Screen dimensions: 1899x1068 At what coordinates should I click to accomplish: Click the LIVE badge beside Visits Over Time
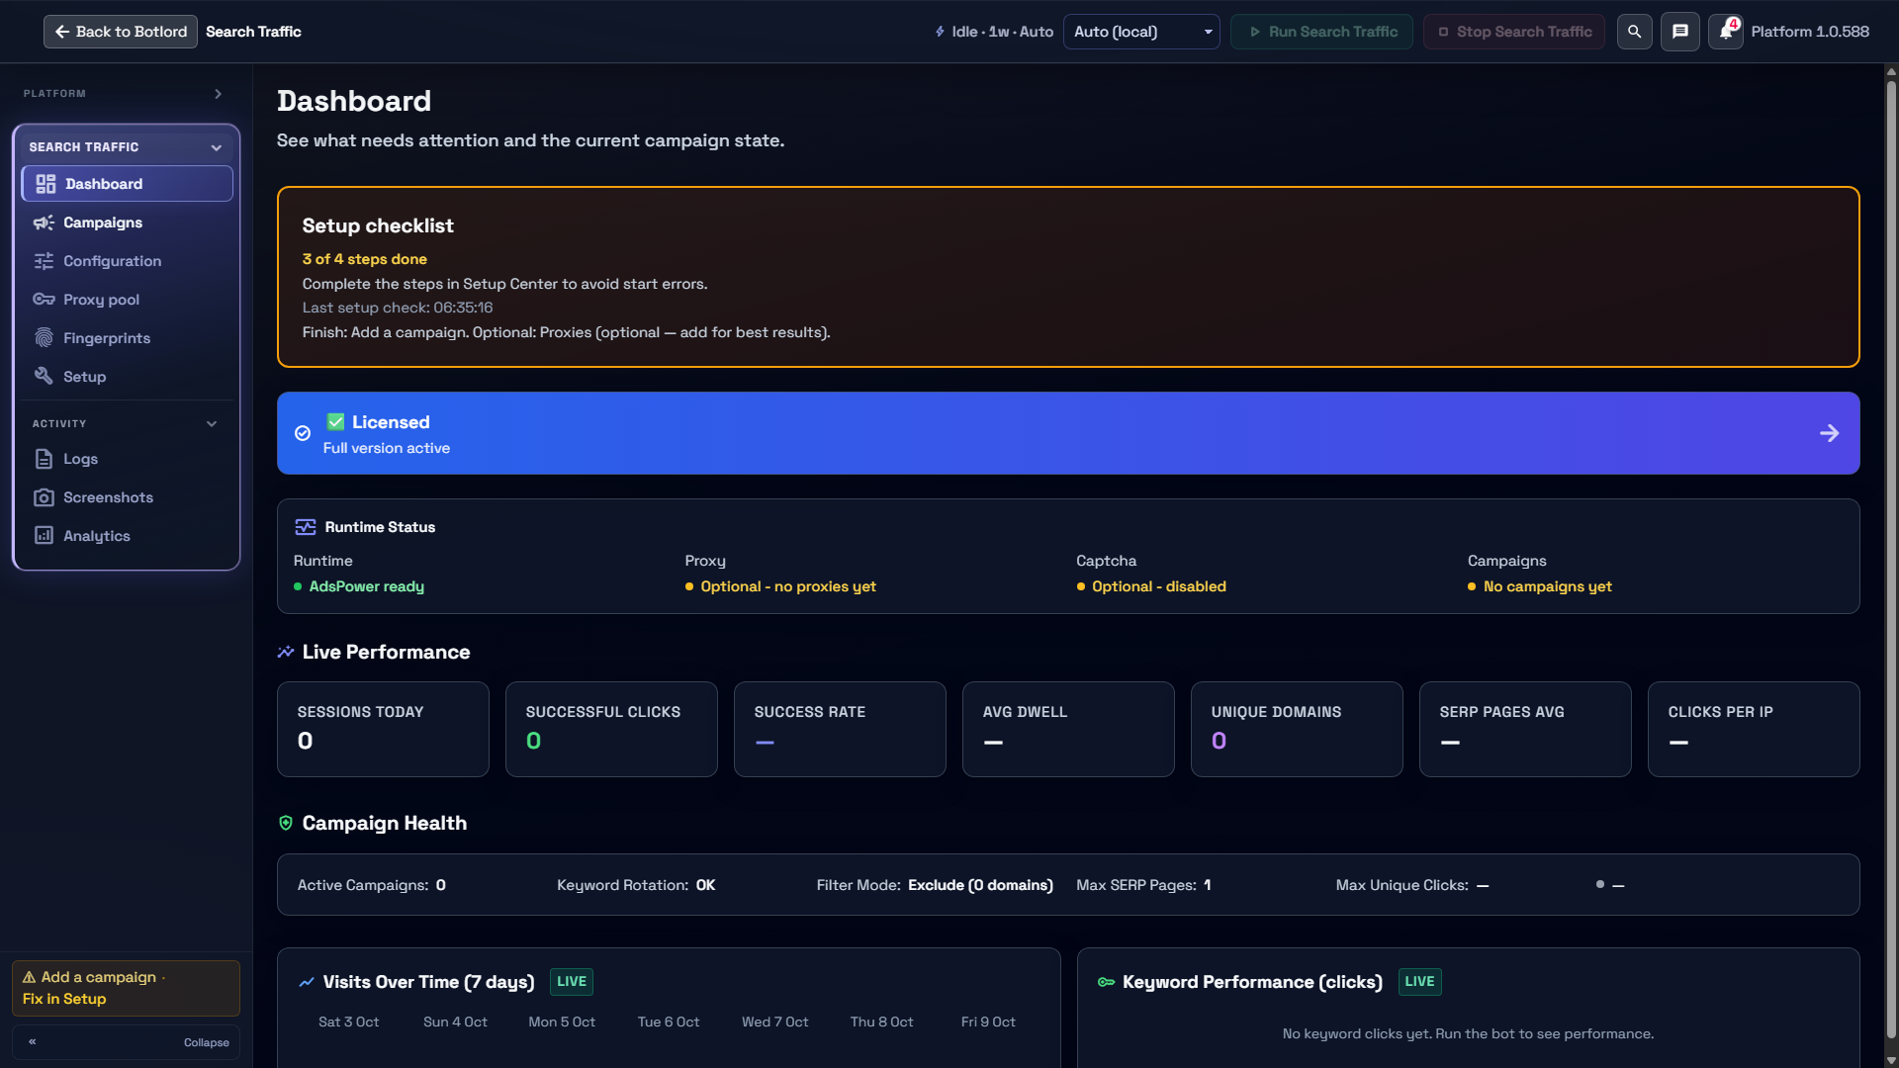pyautogui.click(x=572, y=982)
